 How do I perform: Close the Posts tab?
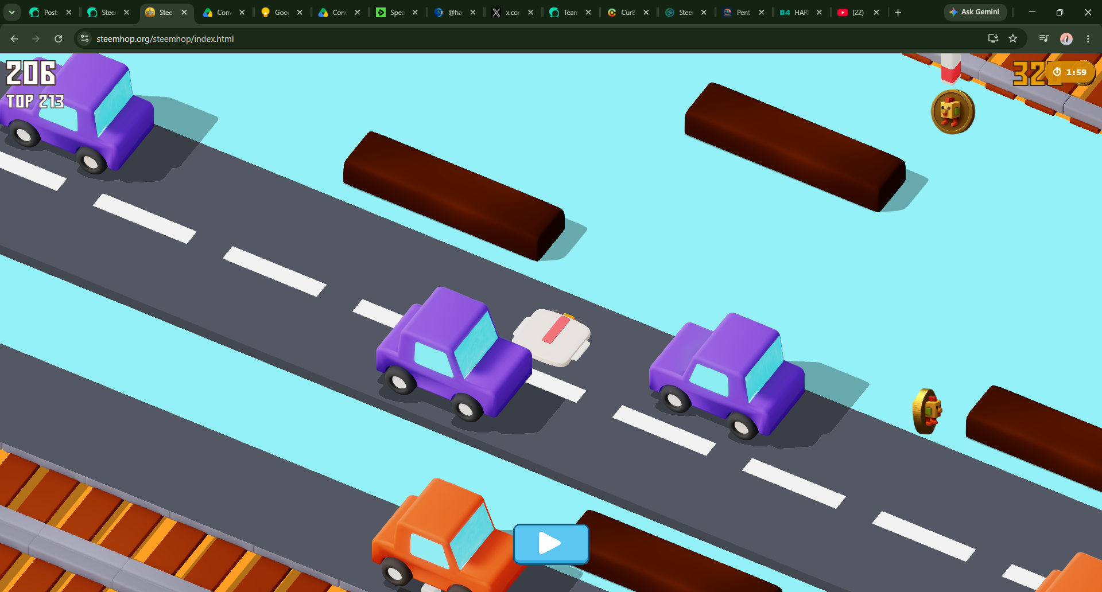[x=69, y=12]
